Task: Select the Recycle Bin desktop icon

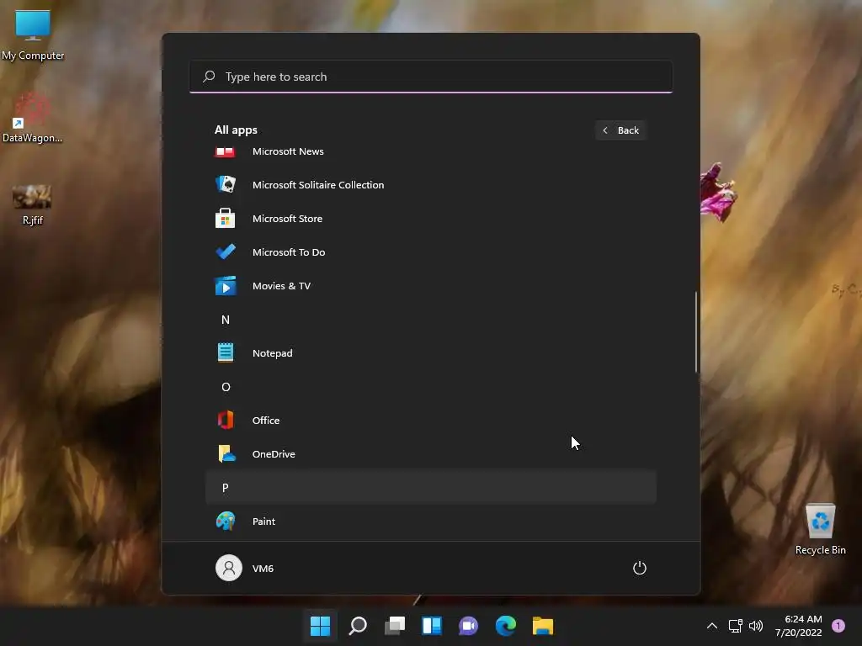Action: [x=820, y=530]
